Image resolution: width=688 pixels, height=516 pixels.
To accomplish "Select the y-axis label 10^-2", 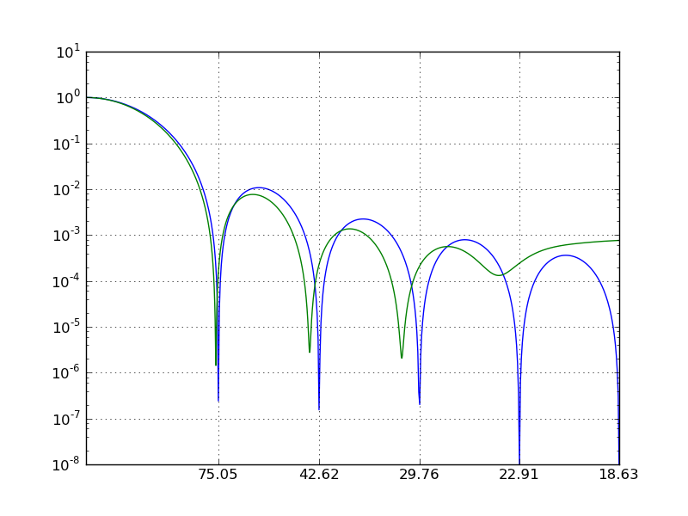I will click(66, 189).
